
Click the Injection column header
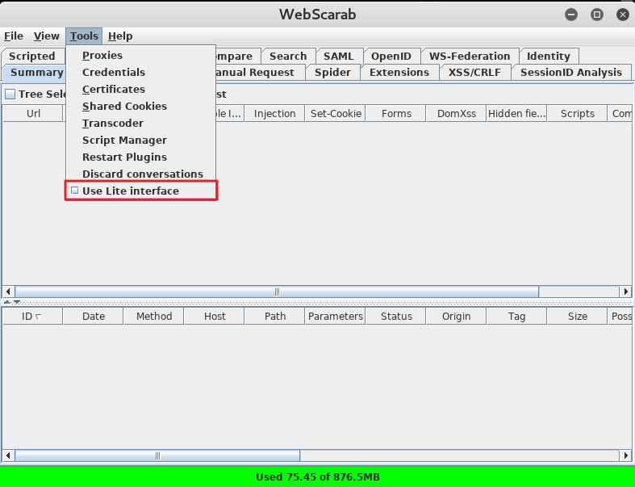(x=274, y=114)
